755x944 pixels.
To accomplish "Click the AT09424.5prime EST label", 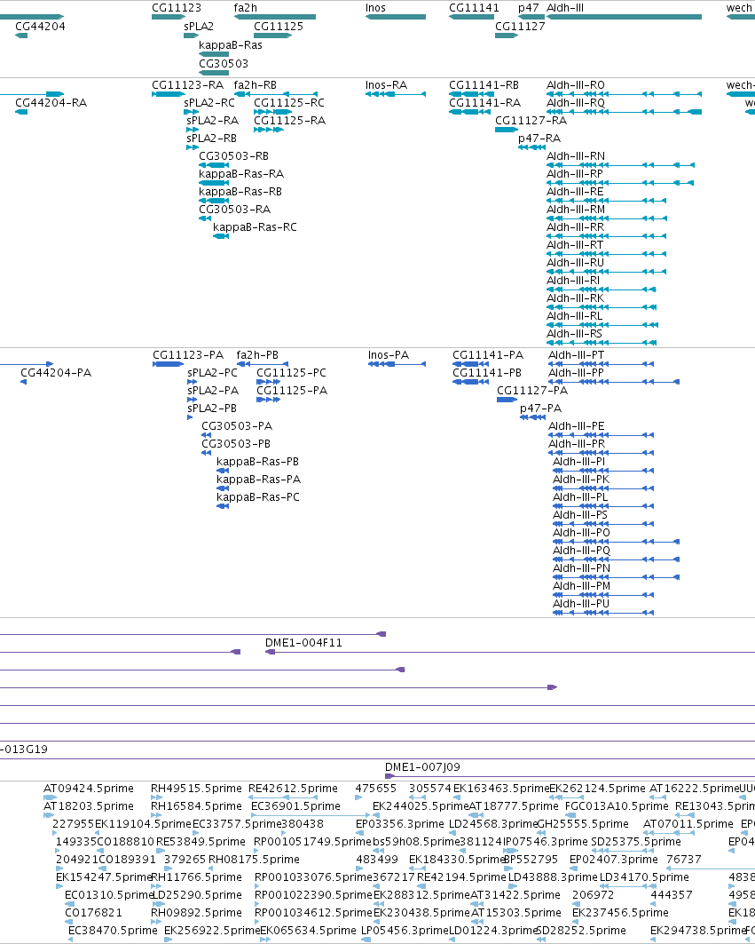I will coord(89,788).
